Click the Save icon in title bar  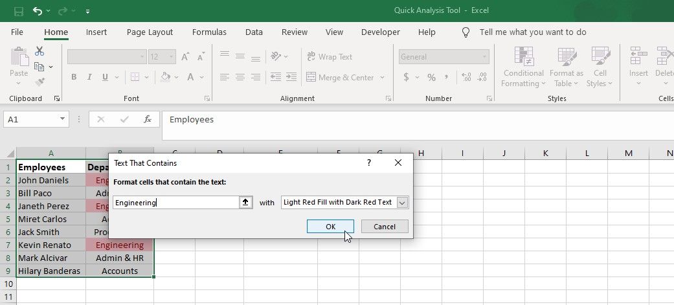click(18, 11)
